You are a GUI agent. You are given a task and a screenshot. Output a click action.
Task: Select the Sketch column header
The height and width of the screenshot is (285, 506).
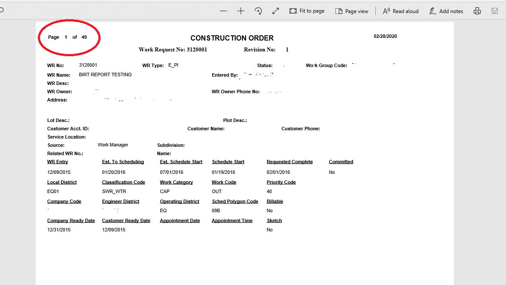click(274, 221)
